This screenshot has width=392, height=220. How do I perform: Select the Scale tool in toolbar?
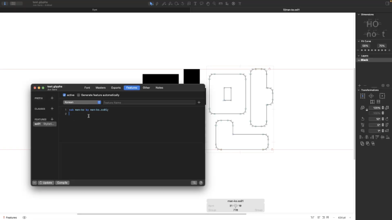click(x=189, y=3)
